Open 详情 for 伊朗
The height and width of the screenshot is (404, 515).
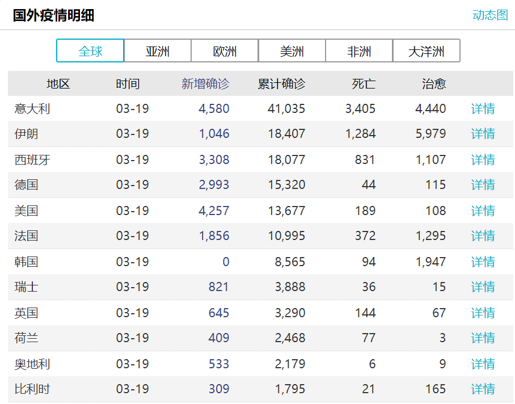(483, 134)
